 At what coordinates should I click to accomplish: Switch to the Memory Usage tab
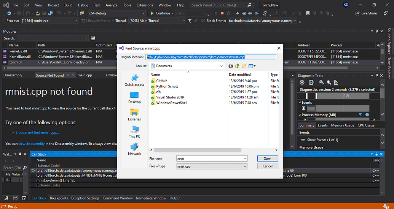pos(343,125)
